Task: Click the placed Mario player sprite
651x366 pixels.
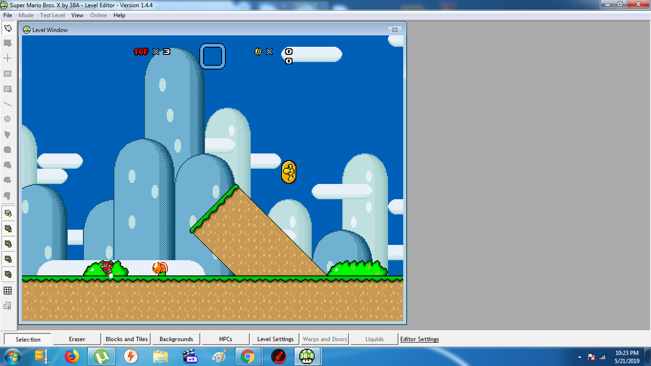Action: point(107,268)
